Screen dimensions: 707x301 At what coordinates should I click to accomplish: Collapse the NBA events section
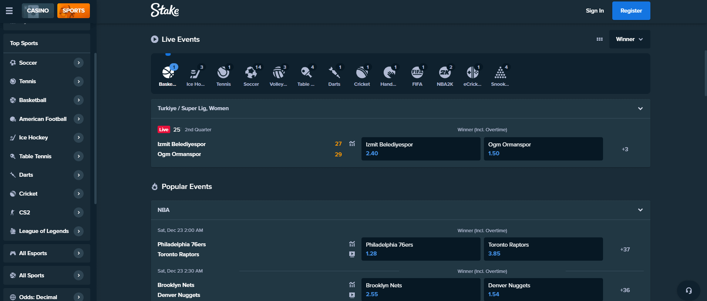click(640, 210)
